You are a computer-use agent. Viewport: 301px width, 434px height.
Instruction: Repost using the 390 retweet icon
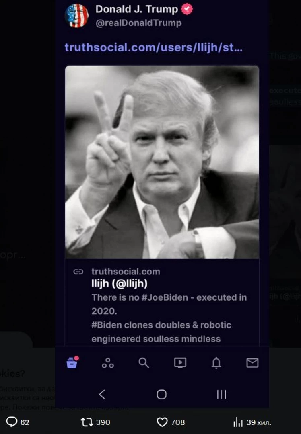(87, 422)
